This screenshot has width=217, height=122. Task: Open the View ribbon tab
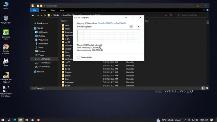[62, 10]
